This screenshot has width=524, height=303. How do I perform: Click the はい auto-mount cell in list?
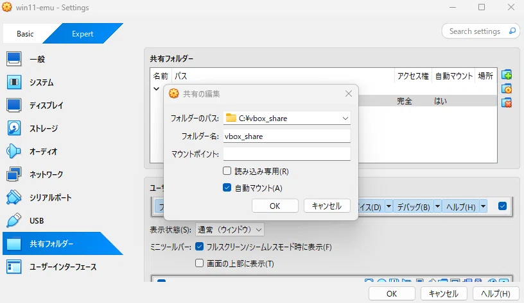tap(440, 101)
